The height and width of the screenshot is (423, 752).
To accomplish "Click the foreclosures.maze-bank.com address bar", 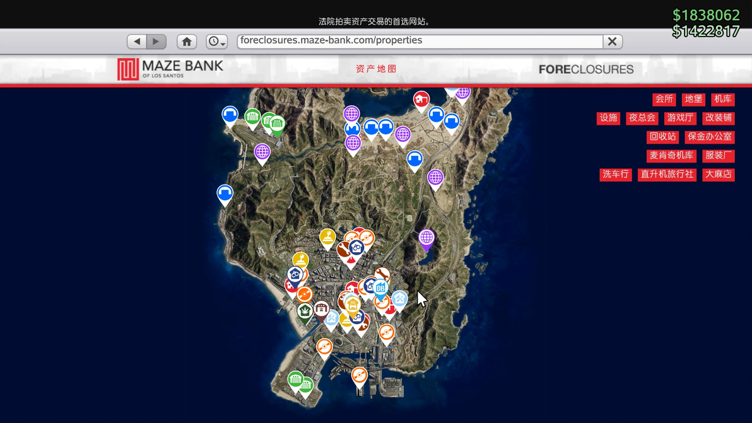I will (x=420, y=41).
